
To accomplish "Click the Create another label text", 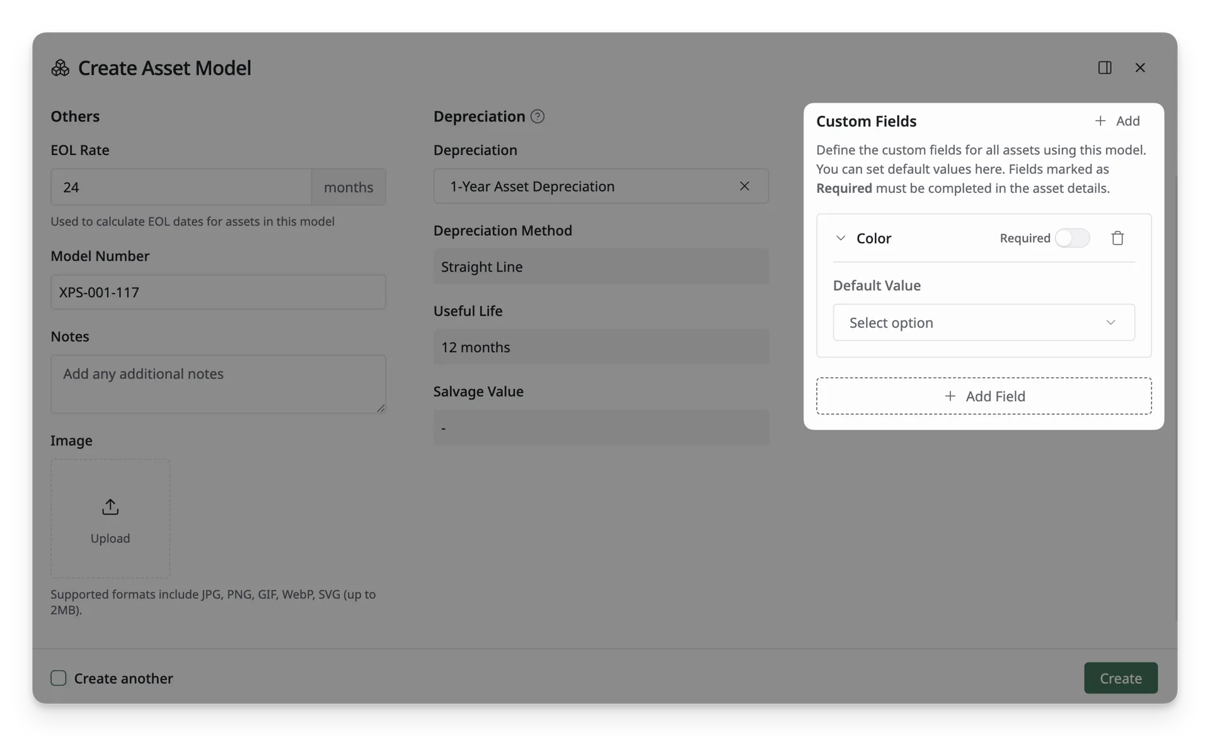I will tap(124, 678).
